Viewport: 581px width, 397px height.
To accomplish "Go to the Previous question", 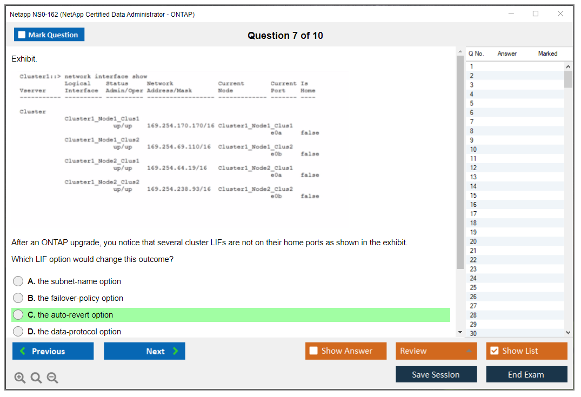I will (53, 351).
